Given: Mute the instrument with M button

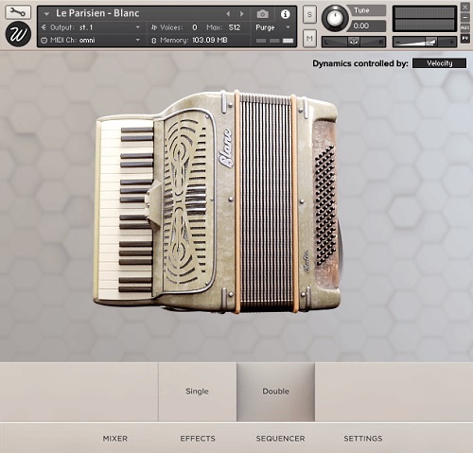Looking at the screenshot, I should coord(309,39).
